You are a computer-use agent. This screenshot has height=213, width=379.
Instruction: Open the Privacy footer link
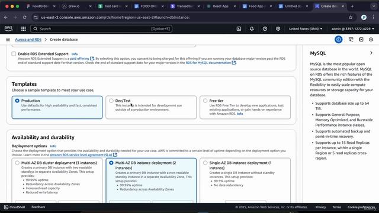tap(320, 207)
